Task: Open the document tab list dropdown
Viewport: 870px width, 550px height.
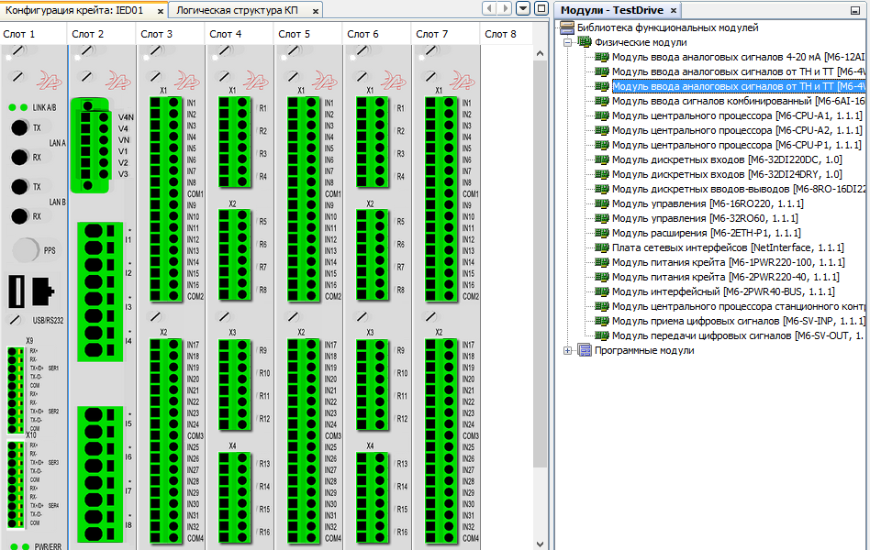Action: point(522,8)
